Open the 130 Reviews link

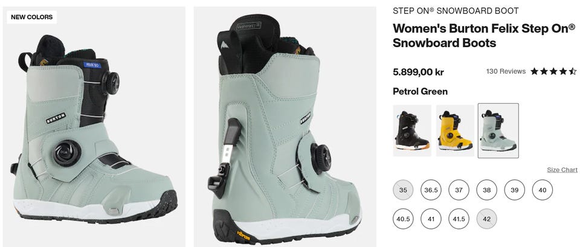[506, 71]
